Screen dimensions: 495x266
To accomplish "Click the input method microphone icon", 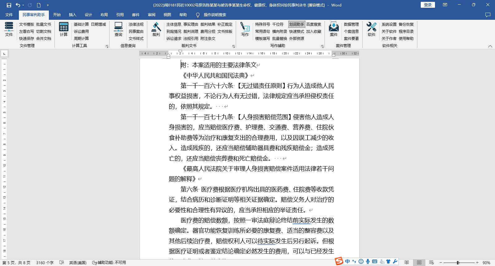I will [x=368, y=261].
